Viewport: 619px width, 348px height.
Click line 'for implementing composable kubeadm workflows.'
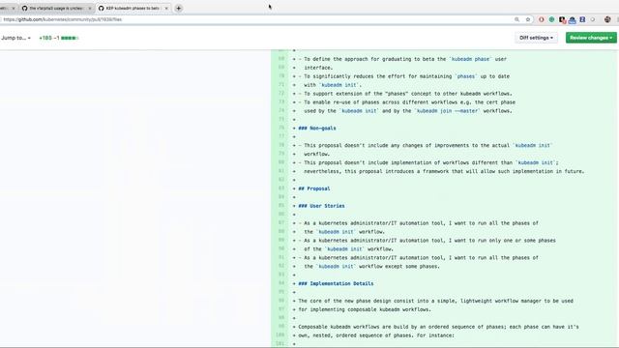365,309
